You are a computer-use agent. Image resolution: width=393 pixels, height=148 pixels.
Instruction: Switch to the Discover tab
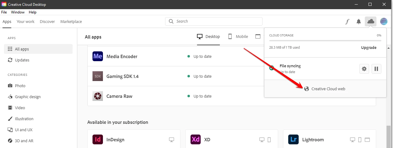[x=47, y=21]
